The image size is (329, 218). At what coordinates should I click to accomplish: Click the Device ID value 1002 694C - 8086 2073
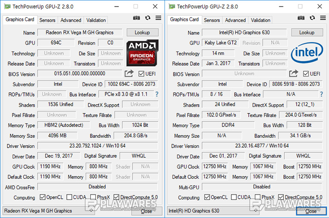coord(131,84)
